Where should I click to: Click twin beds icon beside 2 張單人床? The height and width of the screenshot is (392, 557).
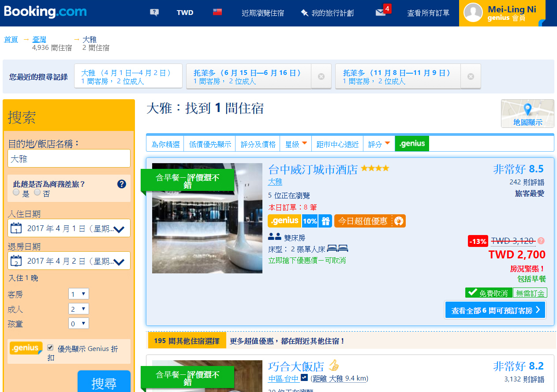point(338,249)
